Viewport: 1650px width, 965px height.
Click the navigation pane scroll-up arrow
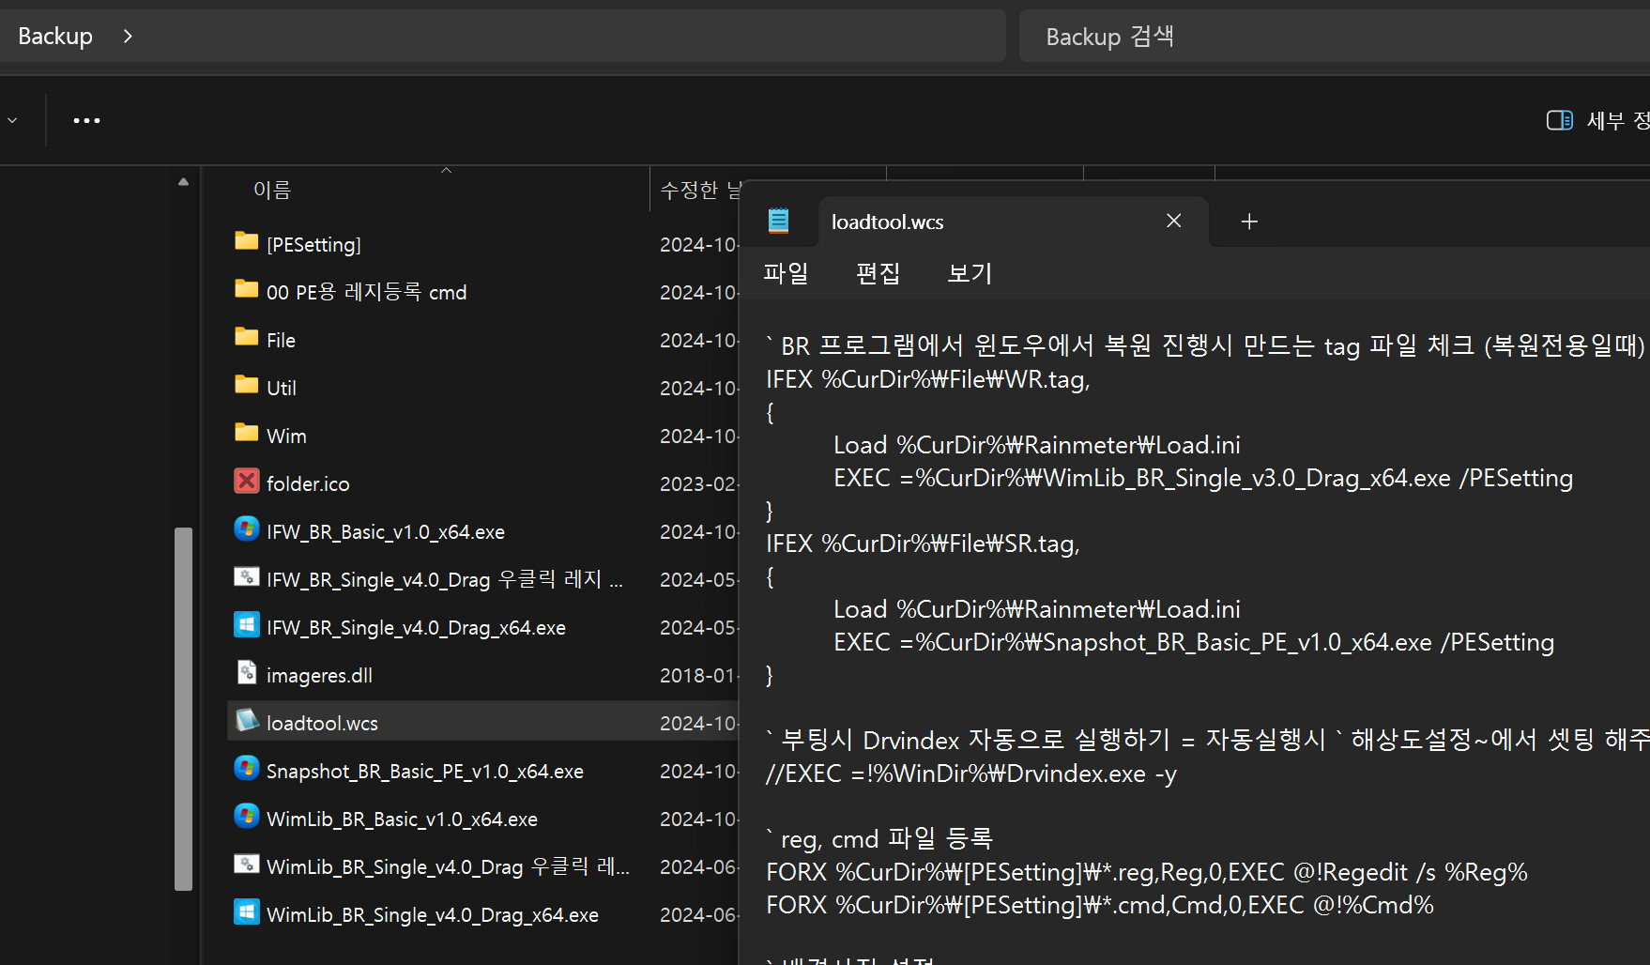(x=183, y=182)
